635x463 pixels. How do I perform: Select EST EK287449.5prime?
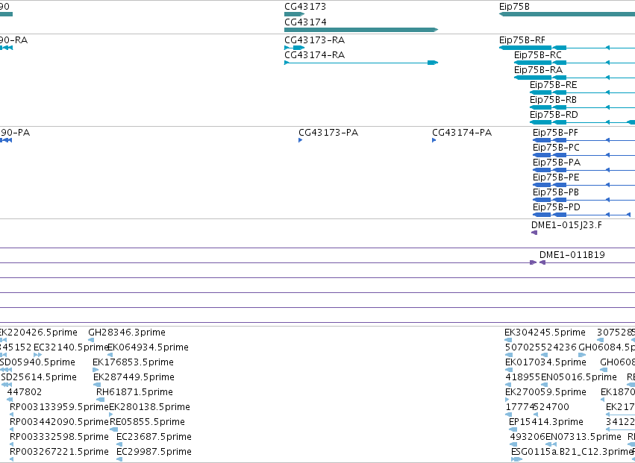[134, 377]
